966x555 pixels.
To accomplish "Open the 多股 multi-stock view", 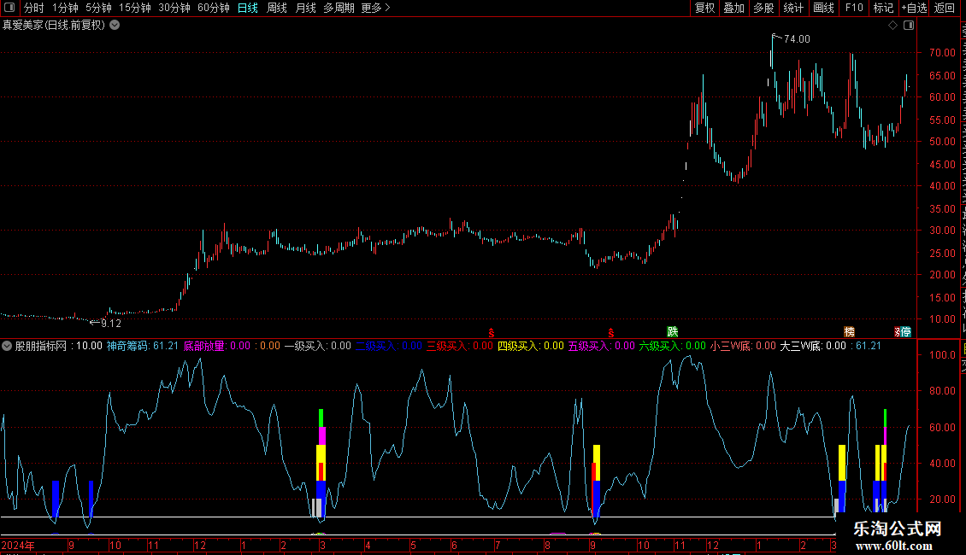I will tap(763, 8).
